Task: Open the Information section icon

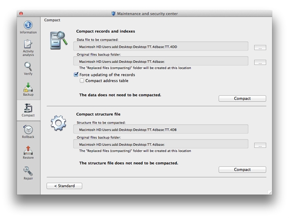Action: tap(28, 25)
